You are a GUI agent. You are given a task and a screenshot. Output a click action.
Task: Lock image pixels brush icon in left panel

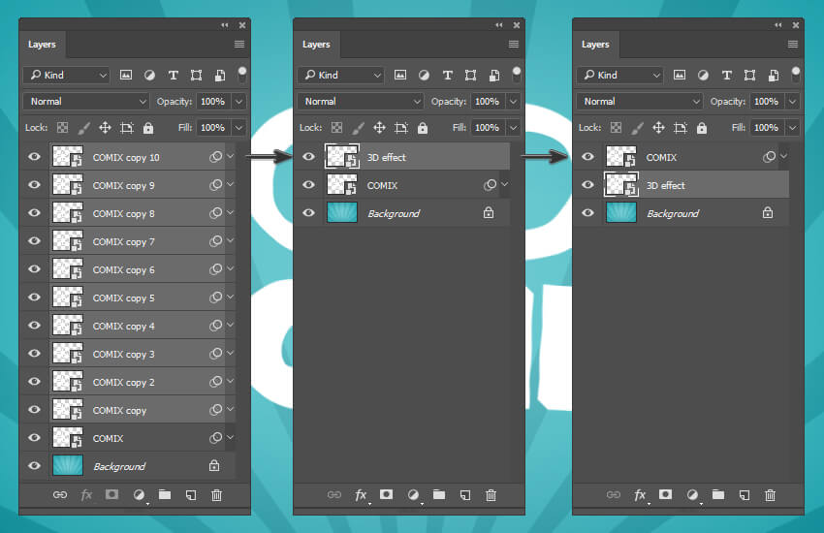pyautogui.click(x=83, y=128)
